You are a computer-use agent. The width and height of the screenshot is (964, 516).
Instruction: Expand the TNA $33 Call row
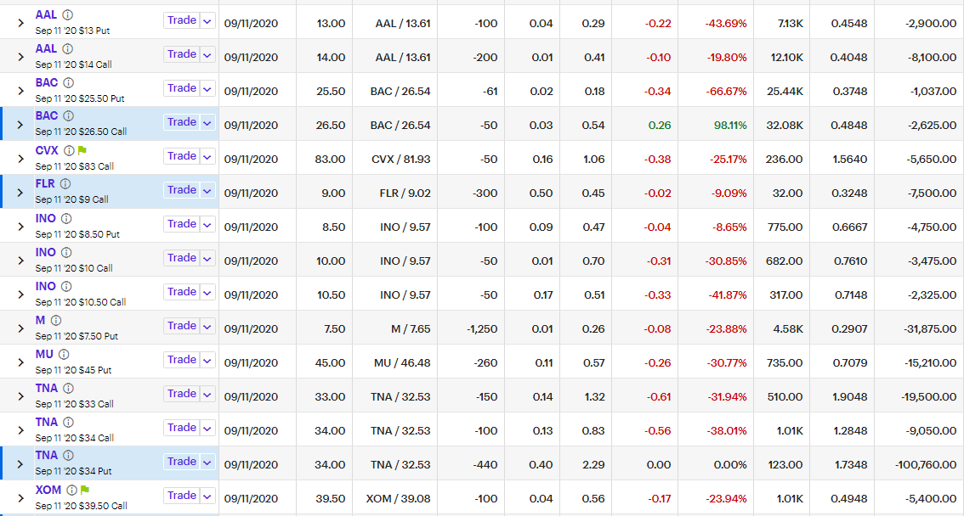coord(20,396)
